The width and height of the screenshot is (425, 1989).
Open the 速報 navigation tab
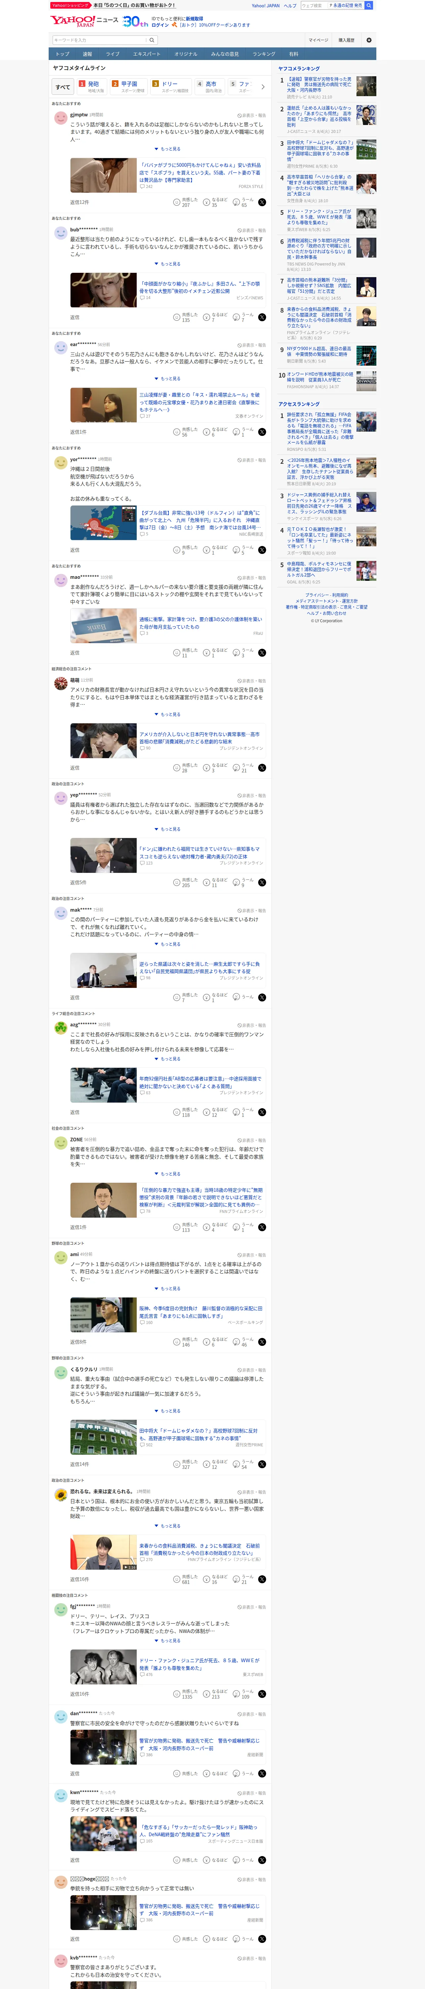87,54
